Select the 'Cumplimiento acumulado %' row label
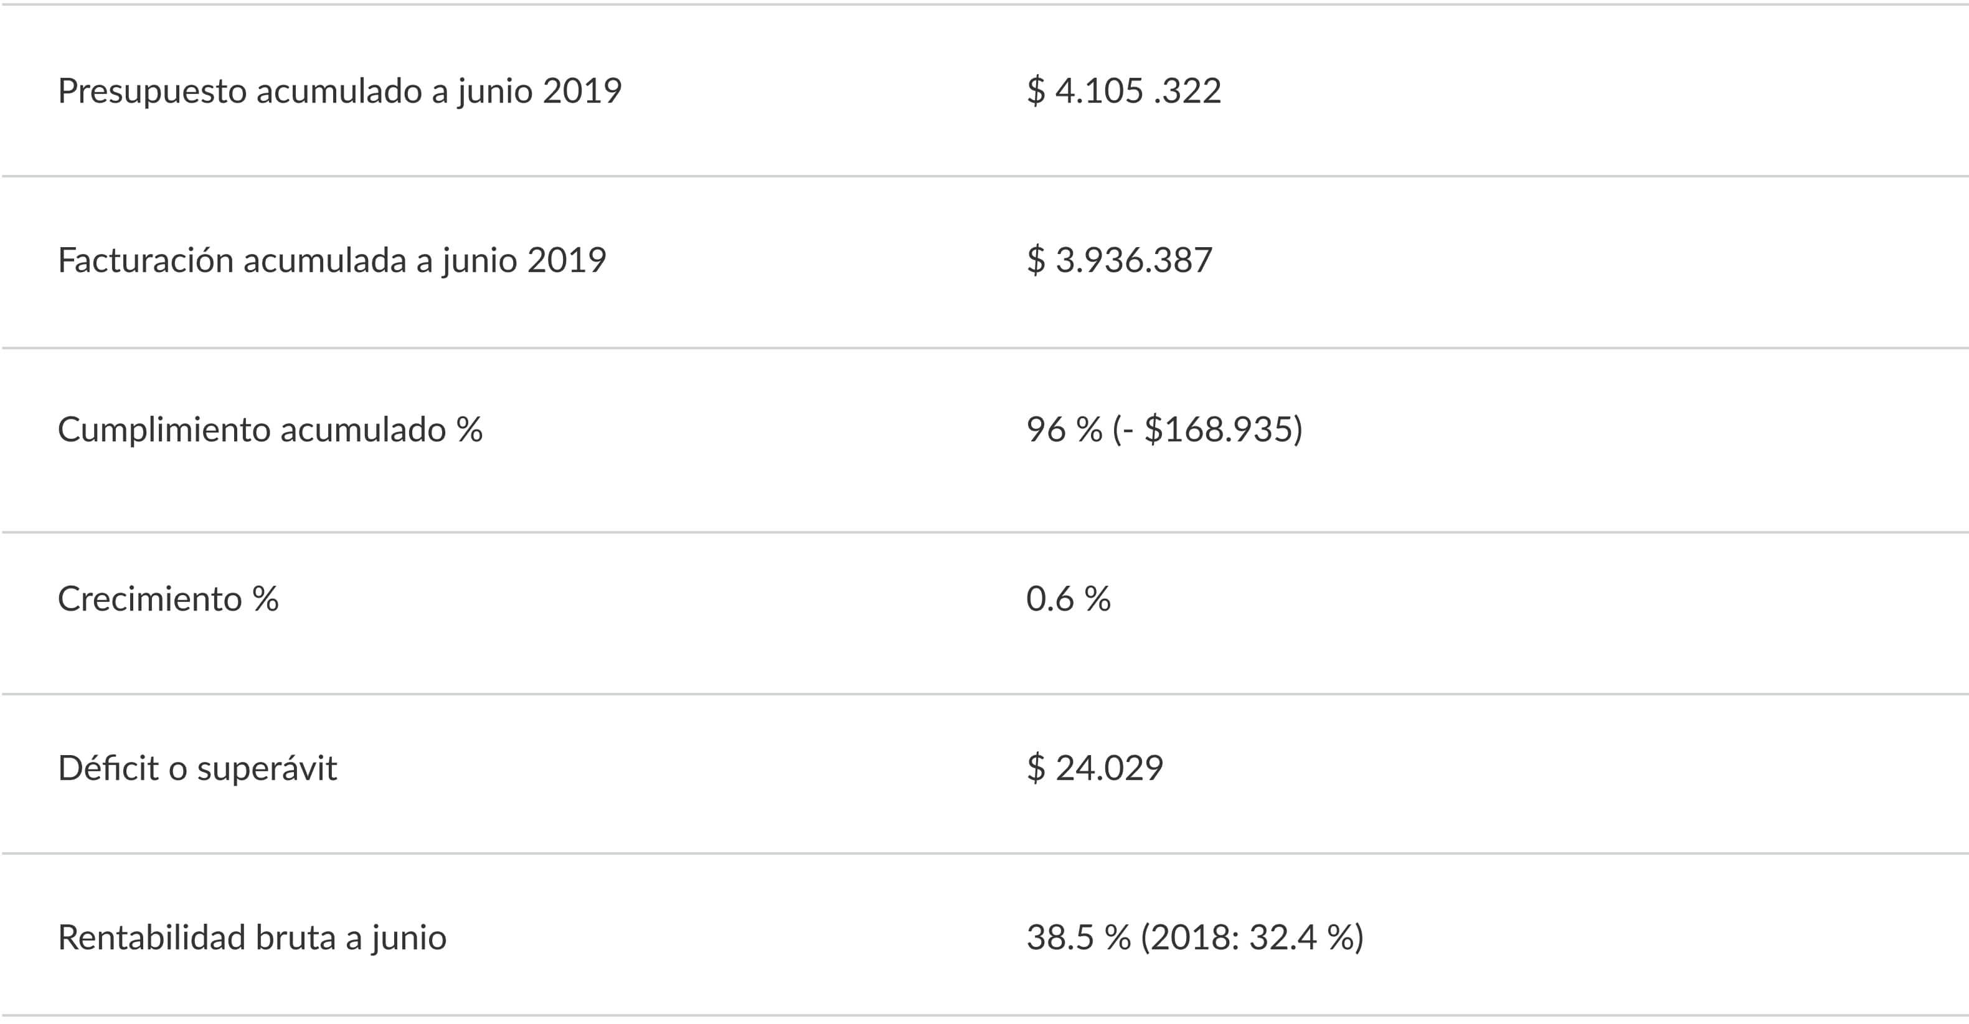1969x1024 pixels. tap(271, 430)
